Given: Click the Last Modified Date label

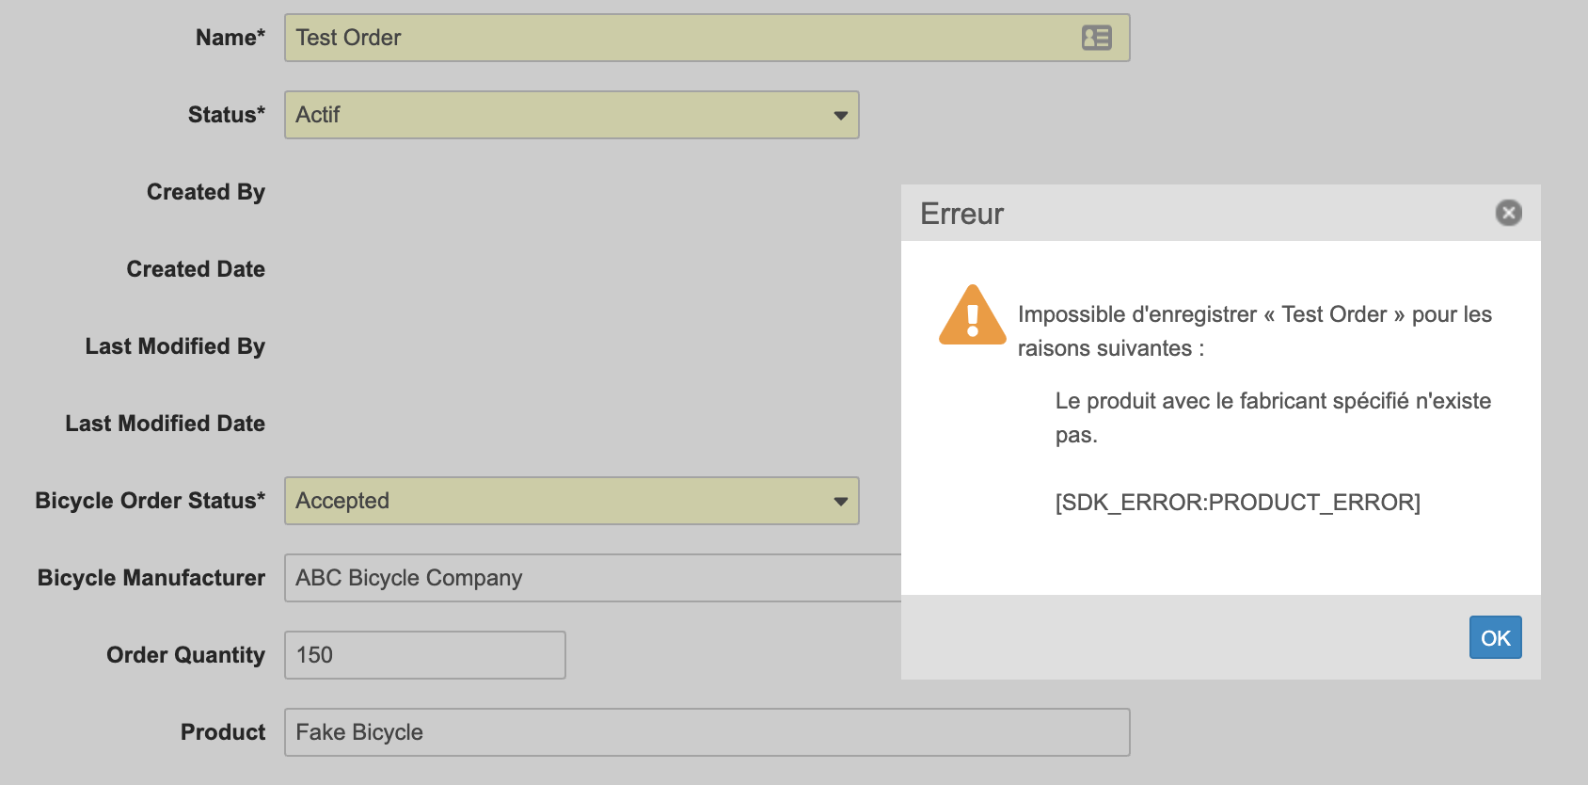Looking at the screenshot, I should (165, 424).
